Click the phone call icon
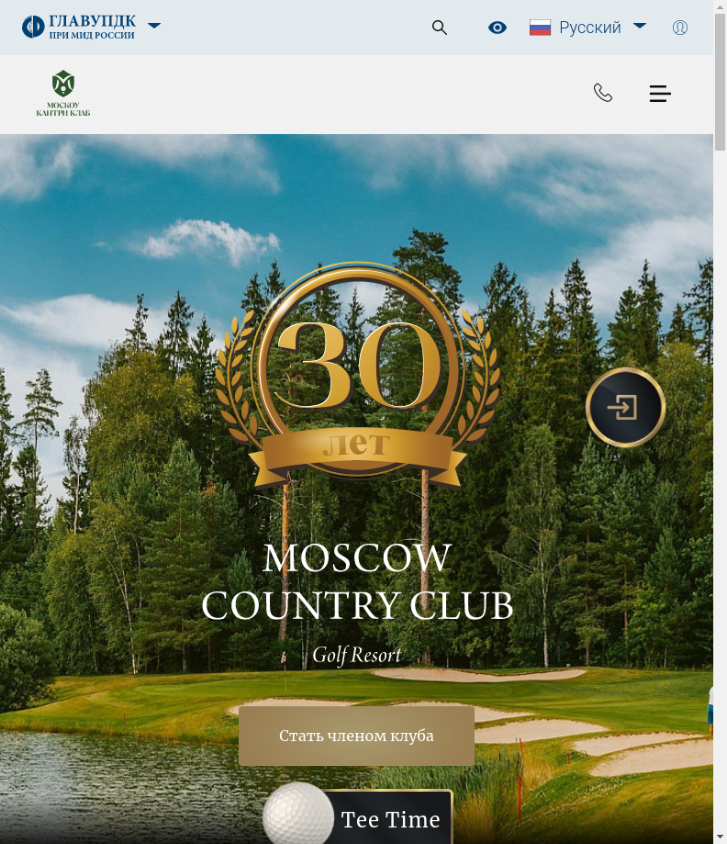The image size is (727, 844). (603, 93)
